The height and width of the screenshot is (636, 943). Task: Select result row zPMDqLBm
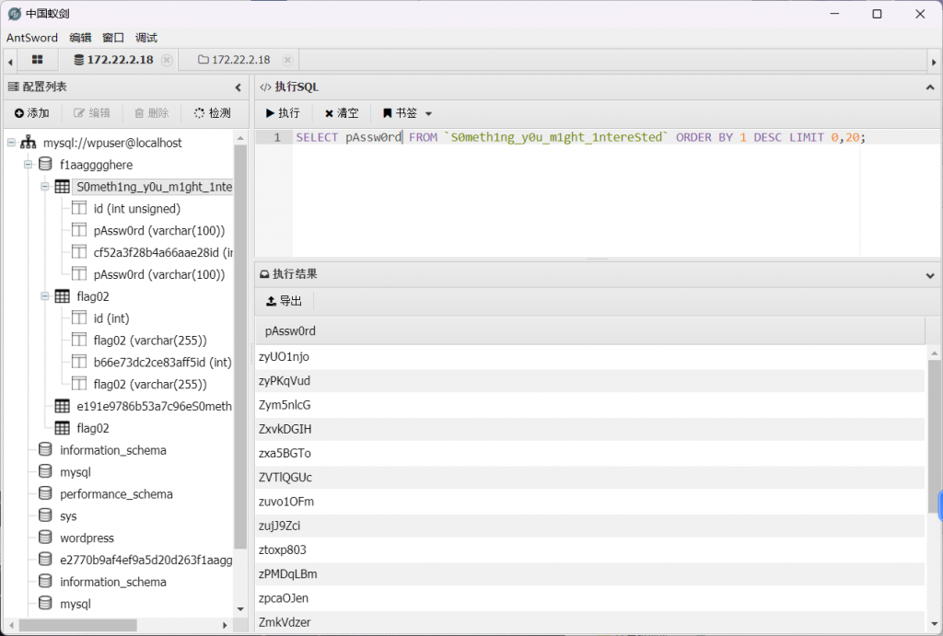590,574
